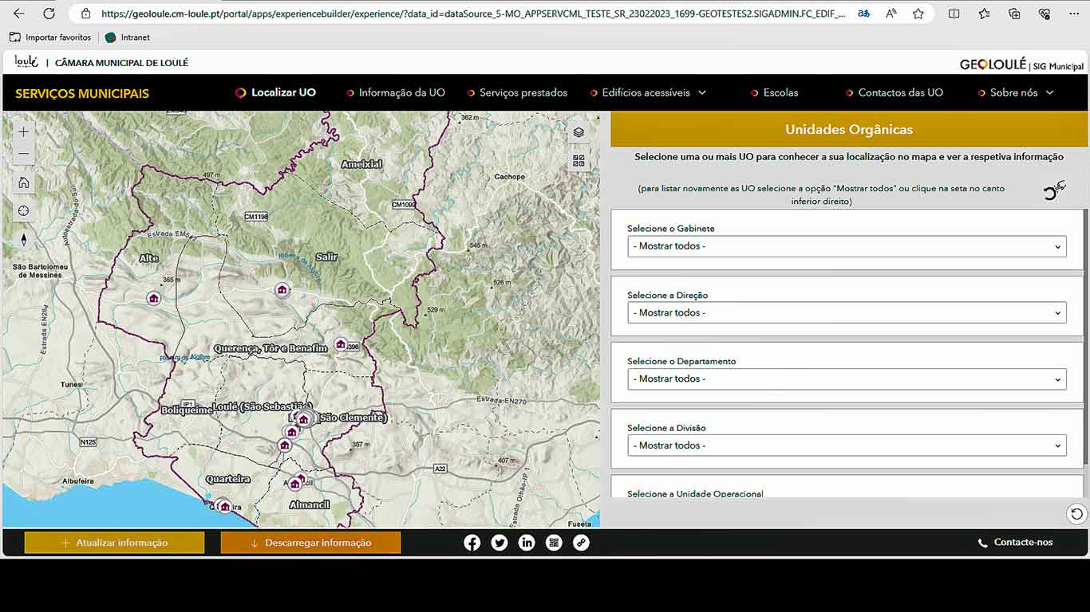Click the SERVIÇOS MUNICIPAIS title

point(82,93)
